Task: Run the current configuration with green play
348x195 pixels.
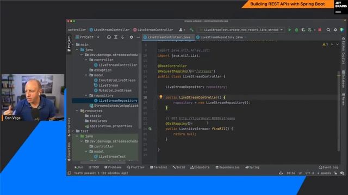Action: pyautogui.click(x=290, y=30)
